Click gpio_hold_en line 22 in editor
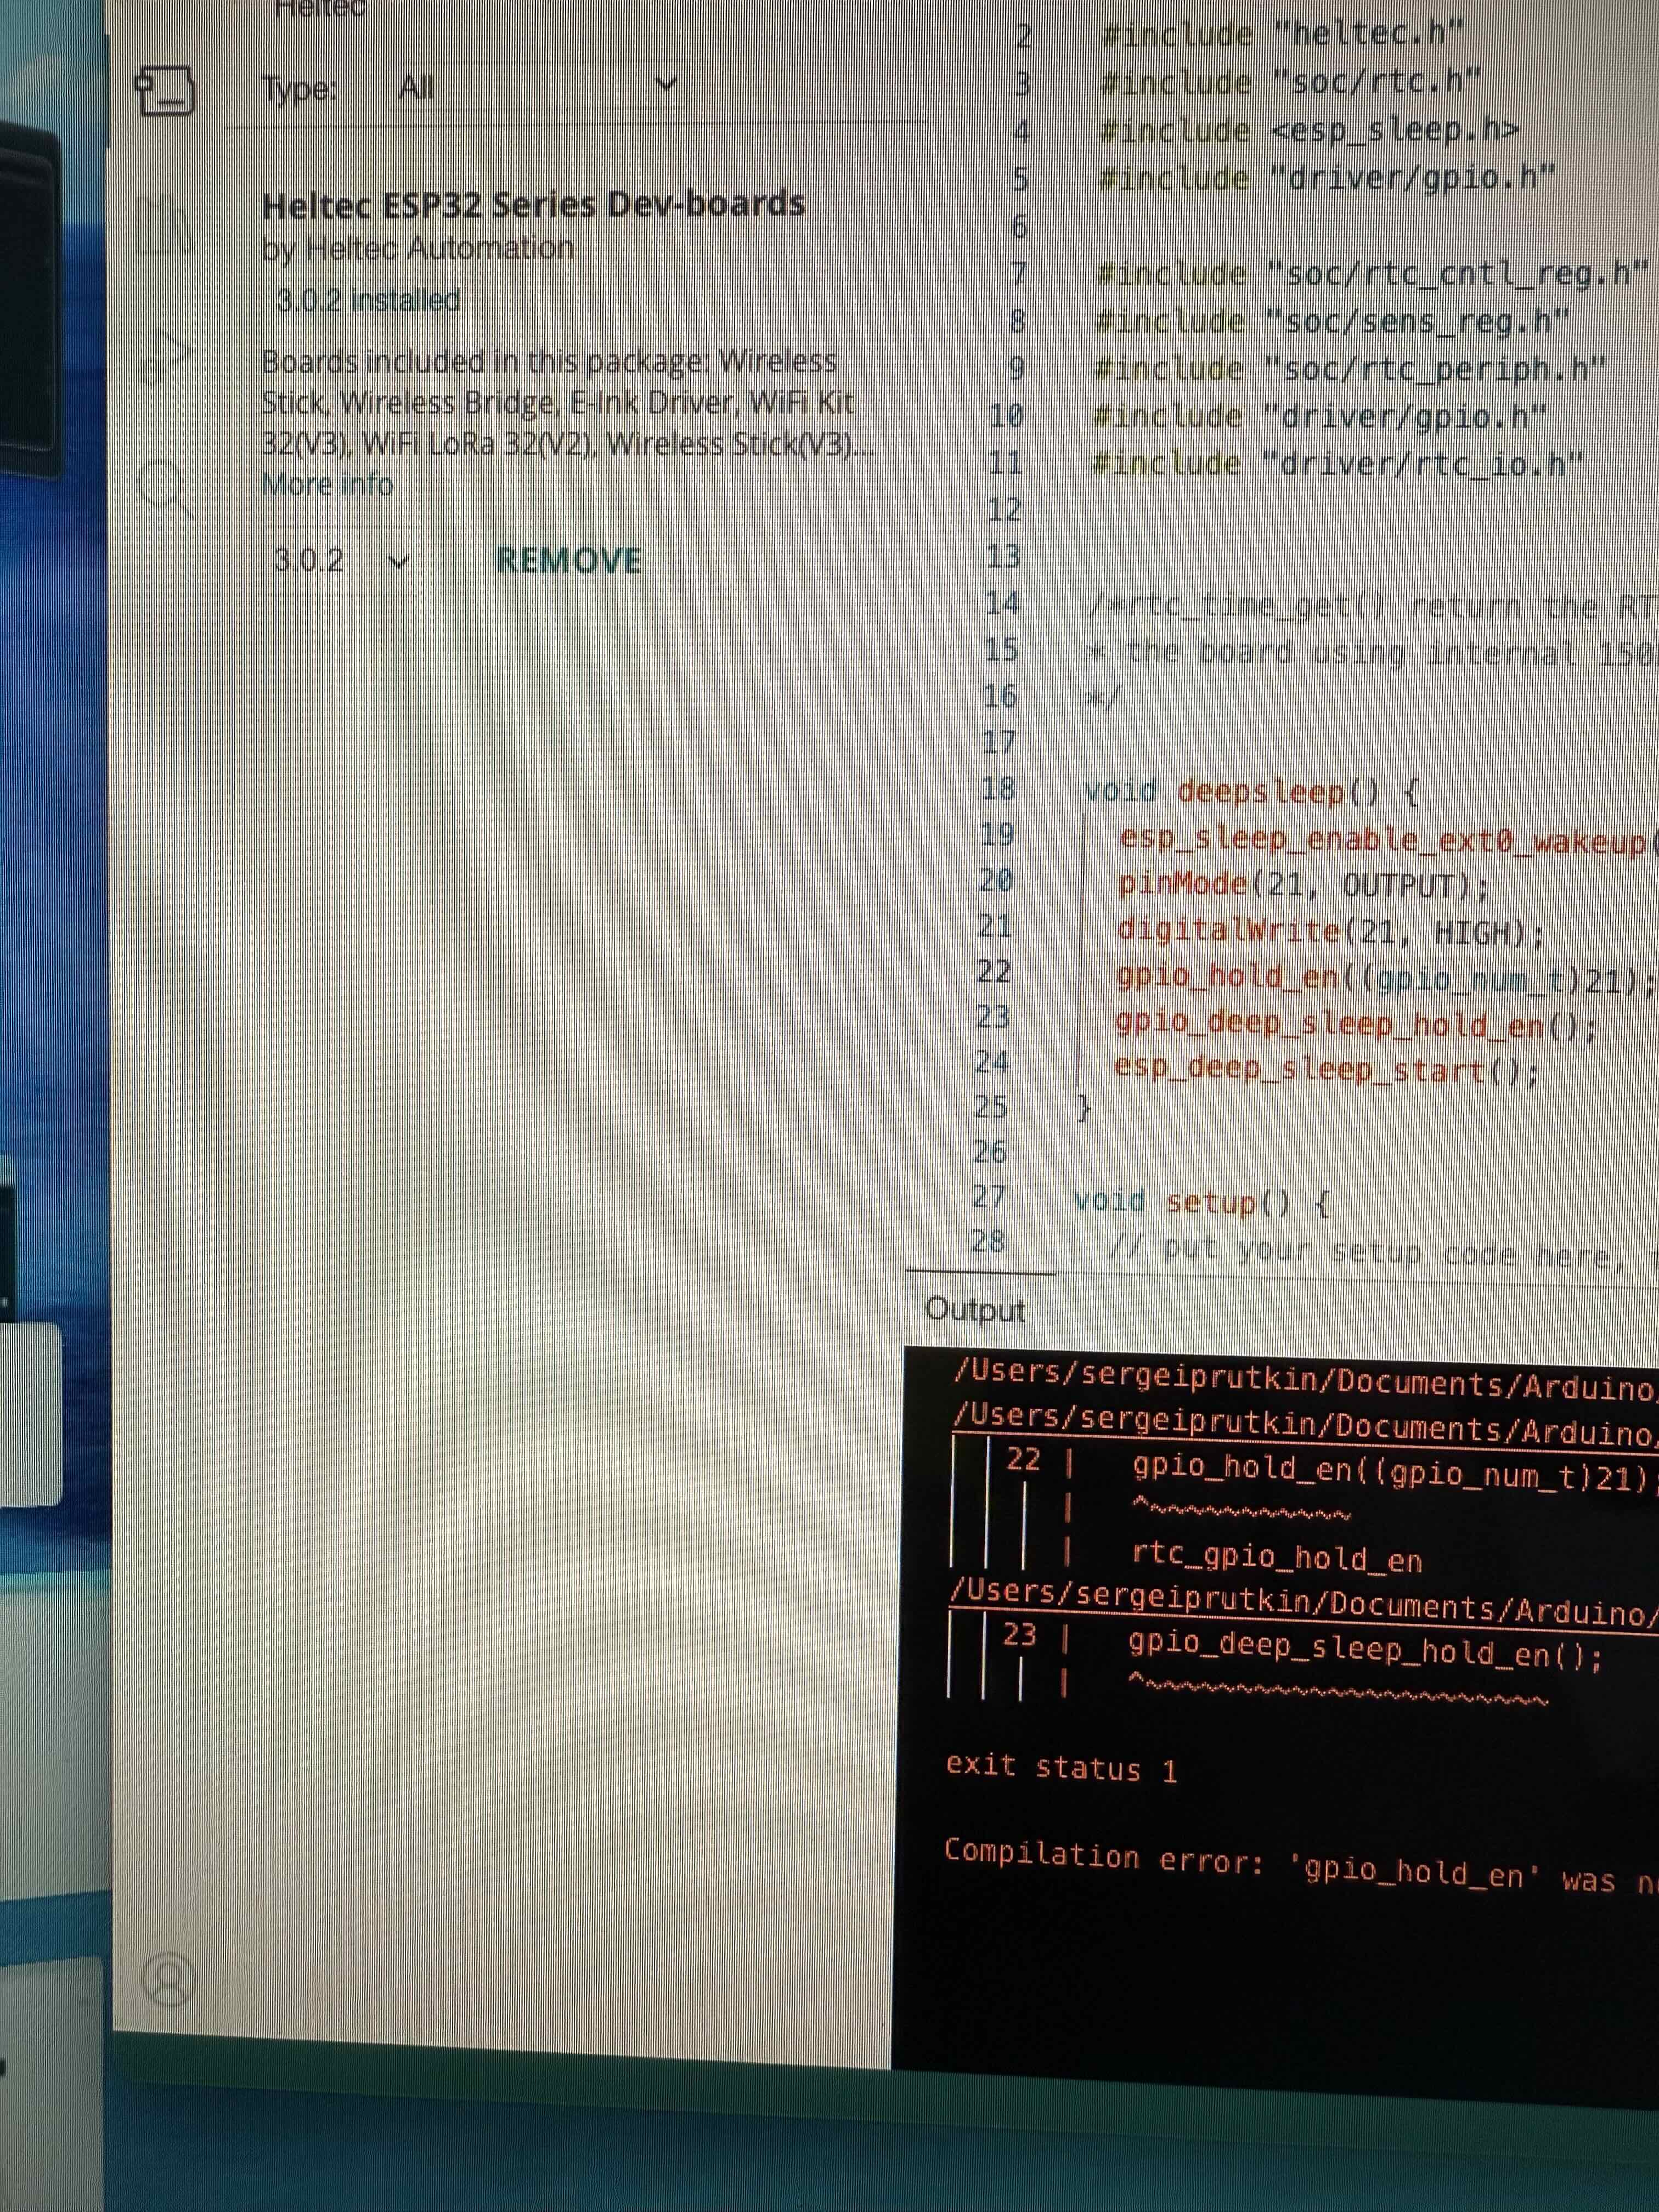 click(1386, 977)
